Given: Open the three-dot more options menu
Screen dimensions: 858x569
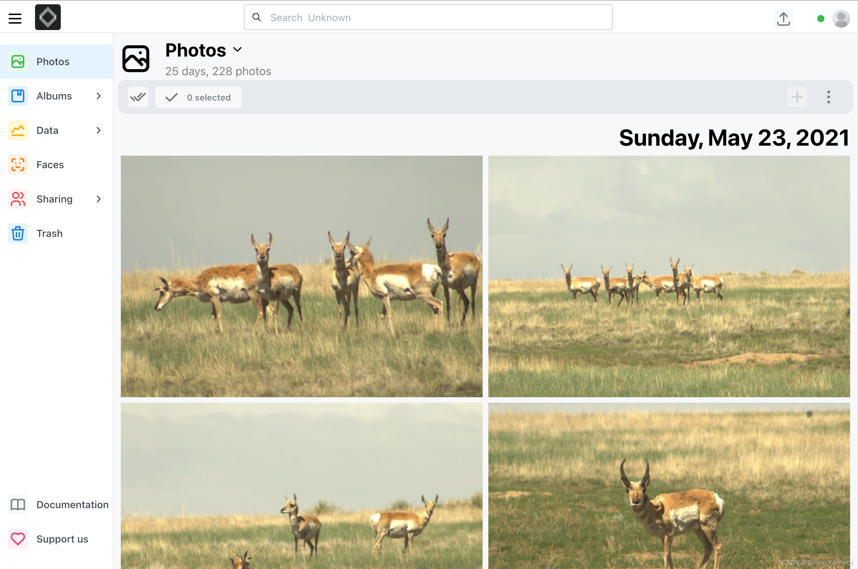Looking at the screenshot, I should (828, 97).
